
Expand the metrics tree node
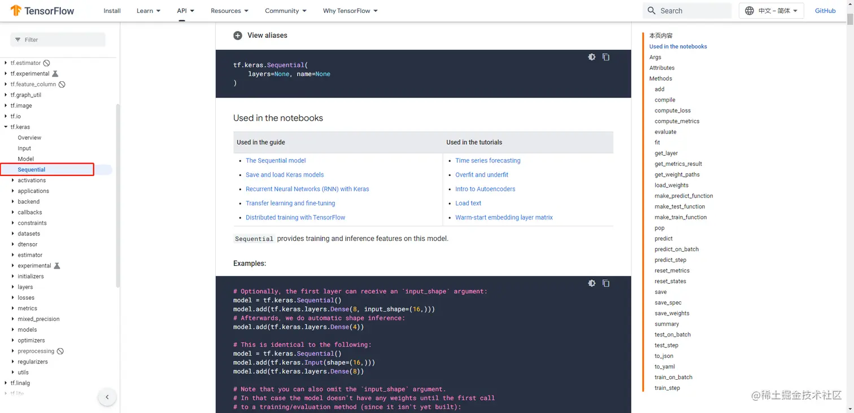tap(13, 309)
